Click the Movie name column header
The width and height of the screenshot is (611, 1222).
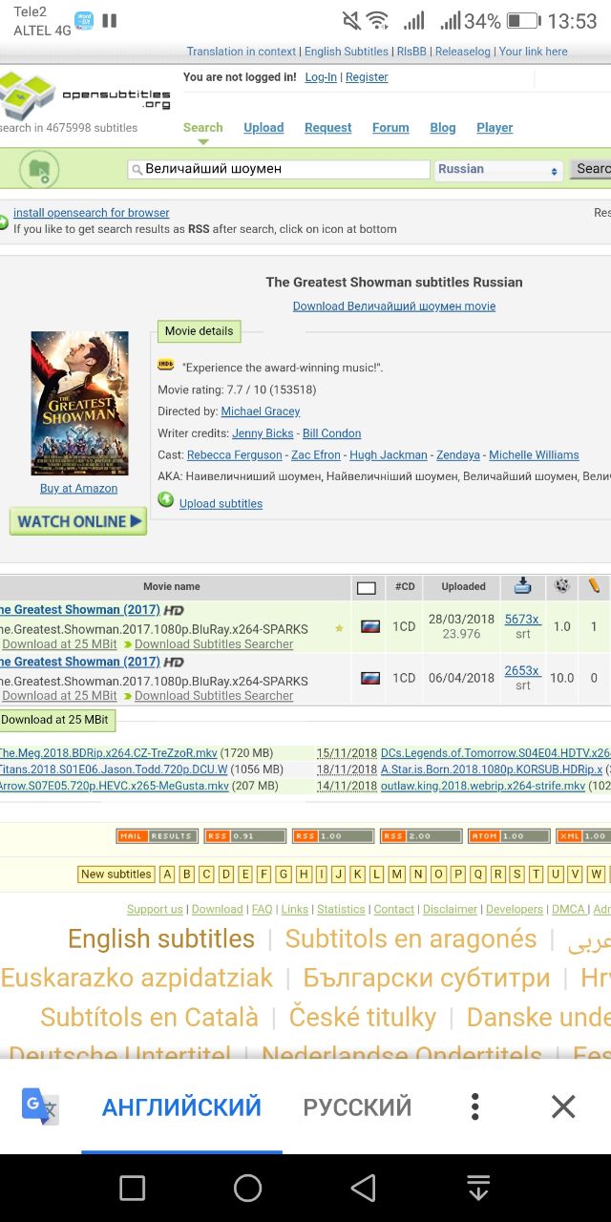(x=172, y=587)
